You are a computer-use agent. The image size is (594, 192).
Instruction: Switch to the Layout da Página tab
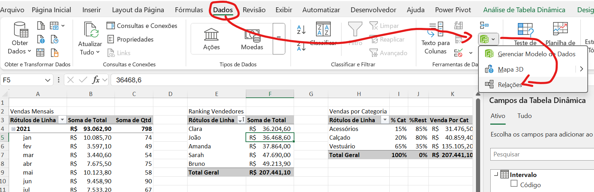tap(138, 10)
